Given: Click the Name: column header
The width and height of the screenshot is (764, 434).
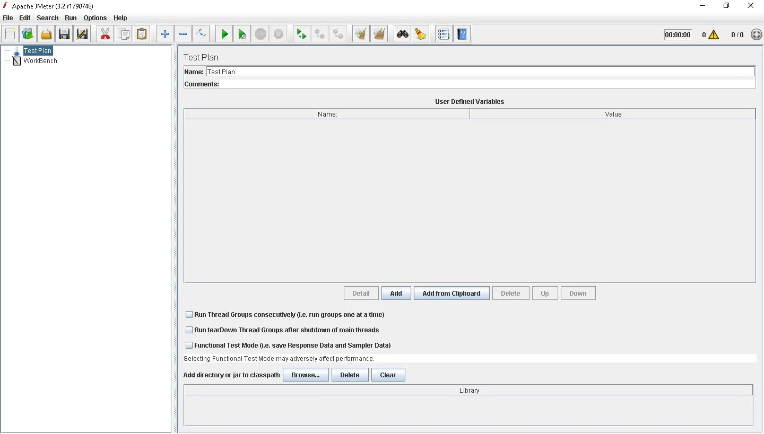Looking at the screenshot, I should tap(327, 114).
